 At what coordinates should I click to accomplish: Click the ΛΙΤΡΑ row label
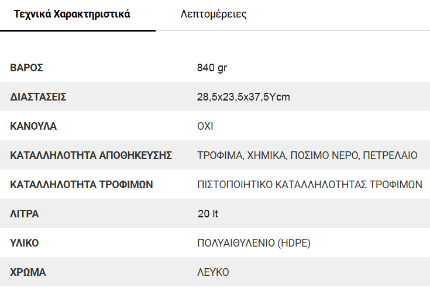click(x=25, y=214)
